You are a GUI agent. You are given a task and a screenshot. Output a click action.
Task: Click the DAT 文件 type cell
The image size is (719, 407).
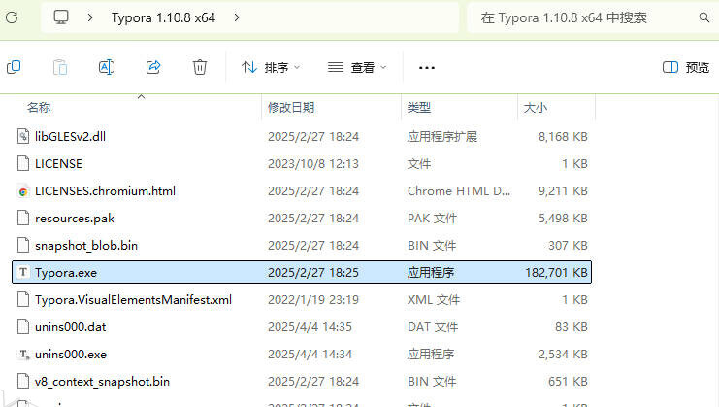point(433,327)
